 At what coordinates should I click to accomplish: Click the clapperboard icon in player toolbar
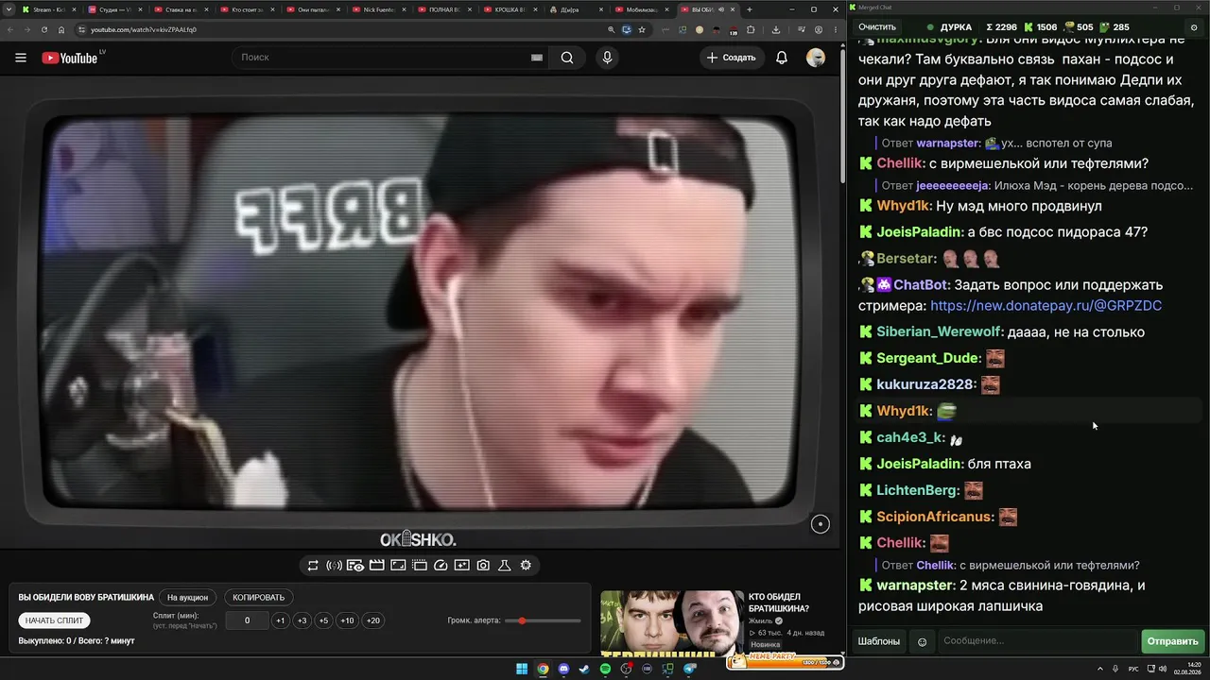[376, 566]
